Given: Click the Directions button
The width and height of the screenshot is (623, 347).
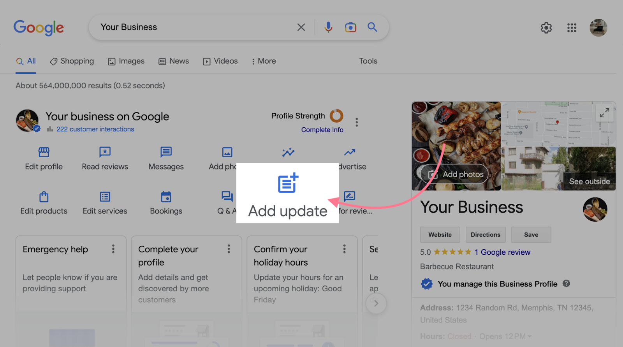Looking at the screenshot, I should tap(486, 235).
